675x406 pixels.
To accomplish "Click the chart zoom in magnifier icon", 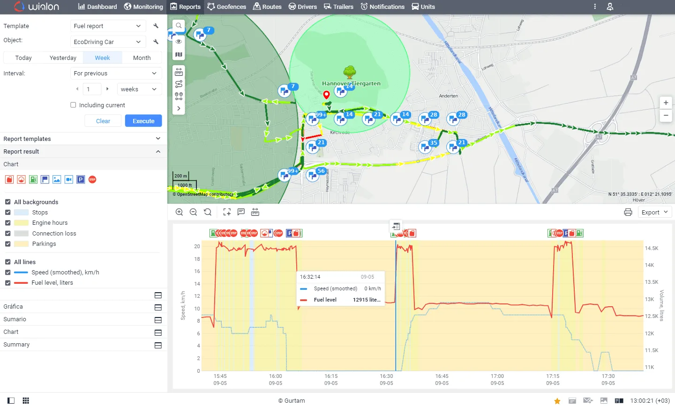I will (179, 212).
